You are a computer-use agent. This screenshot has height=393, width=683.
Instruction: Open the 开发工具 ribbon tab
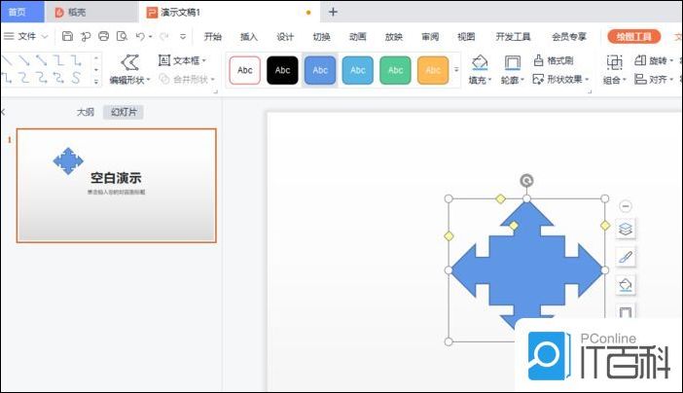point(513,37)
